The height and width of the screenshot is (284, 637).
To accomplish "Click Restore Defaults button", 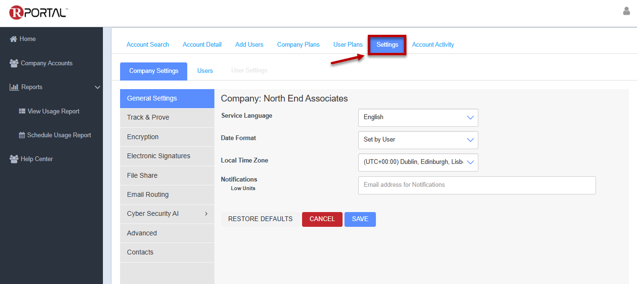I will pyautogui.click(x=260, y=219).
